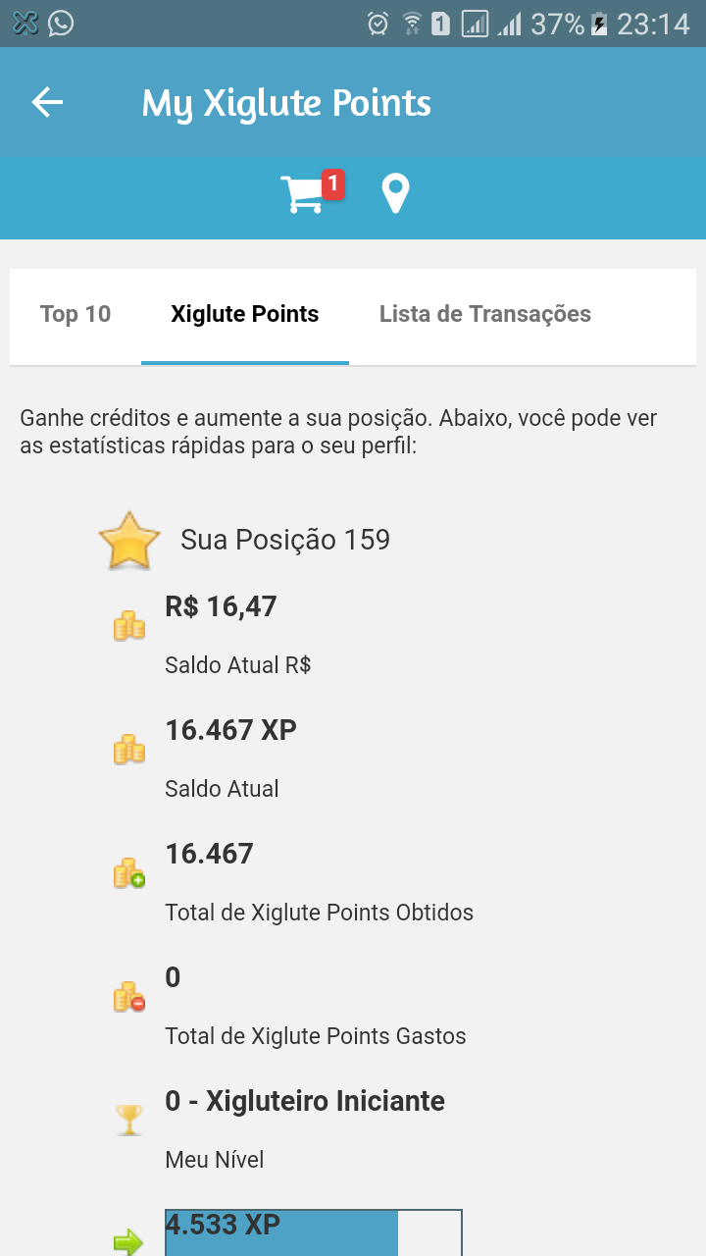
Task: Click the green arrow icon
Action: pos(128,1243)
